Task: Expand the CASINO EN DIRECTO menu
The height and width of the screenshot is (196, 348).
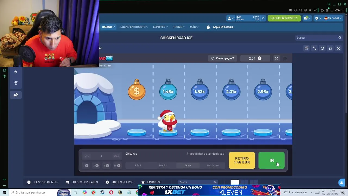Action: tap(134, 27)
